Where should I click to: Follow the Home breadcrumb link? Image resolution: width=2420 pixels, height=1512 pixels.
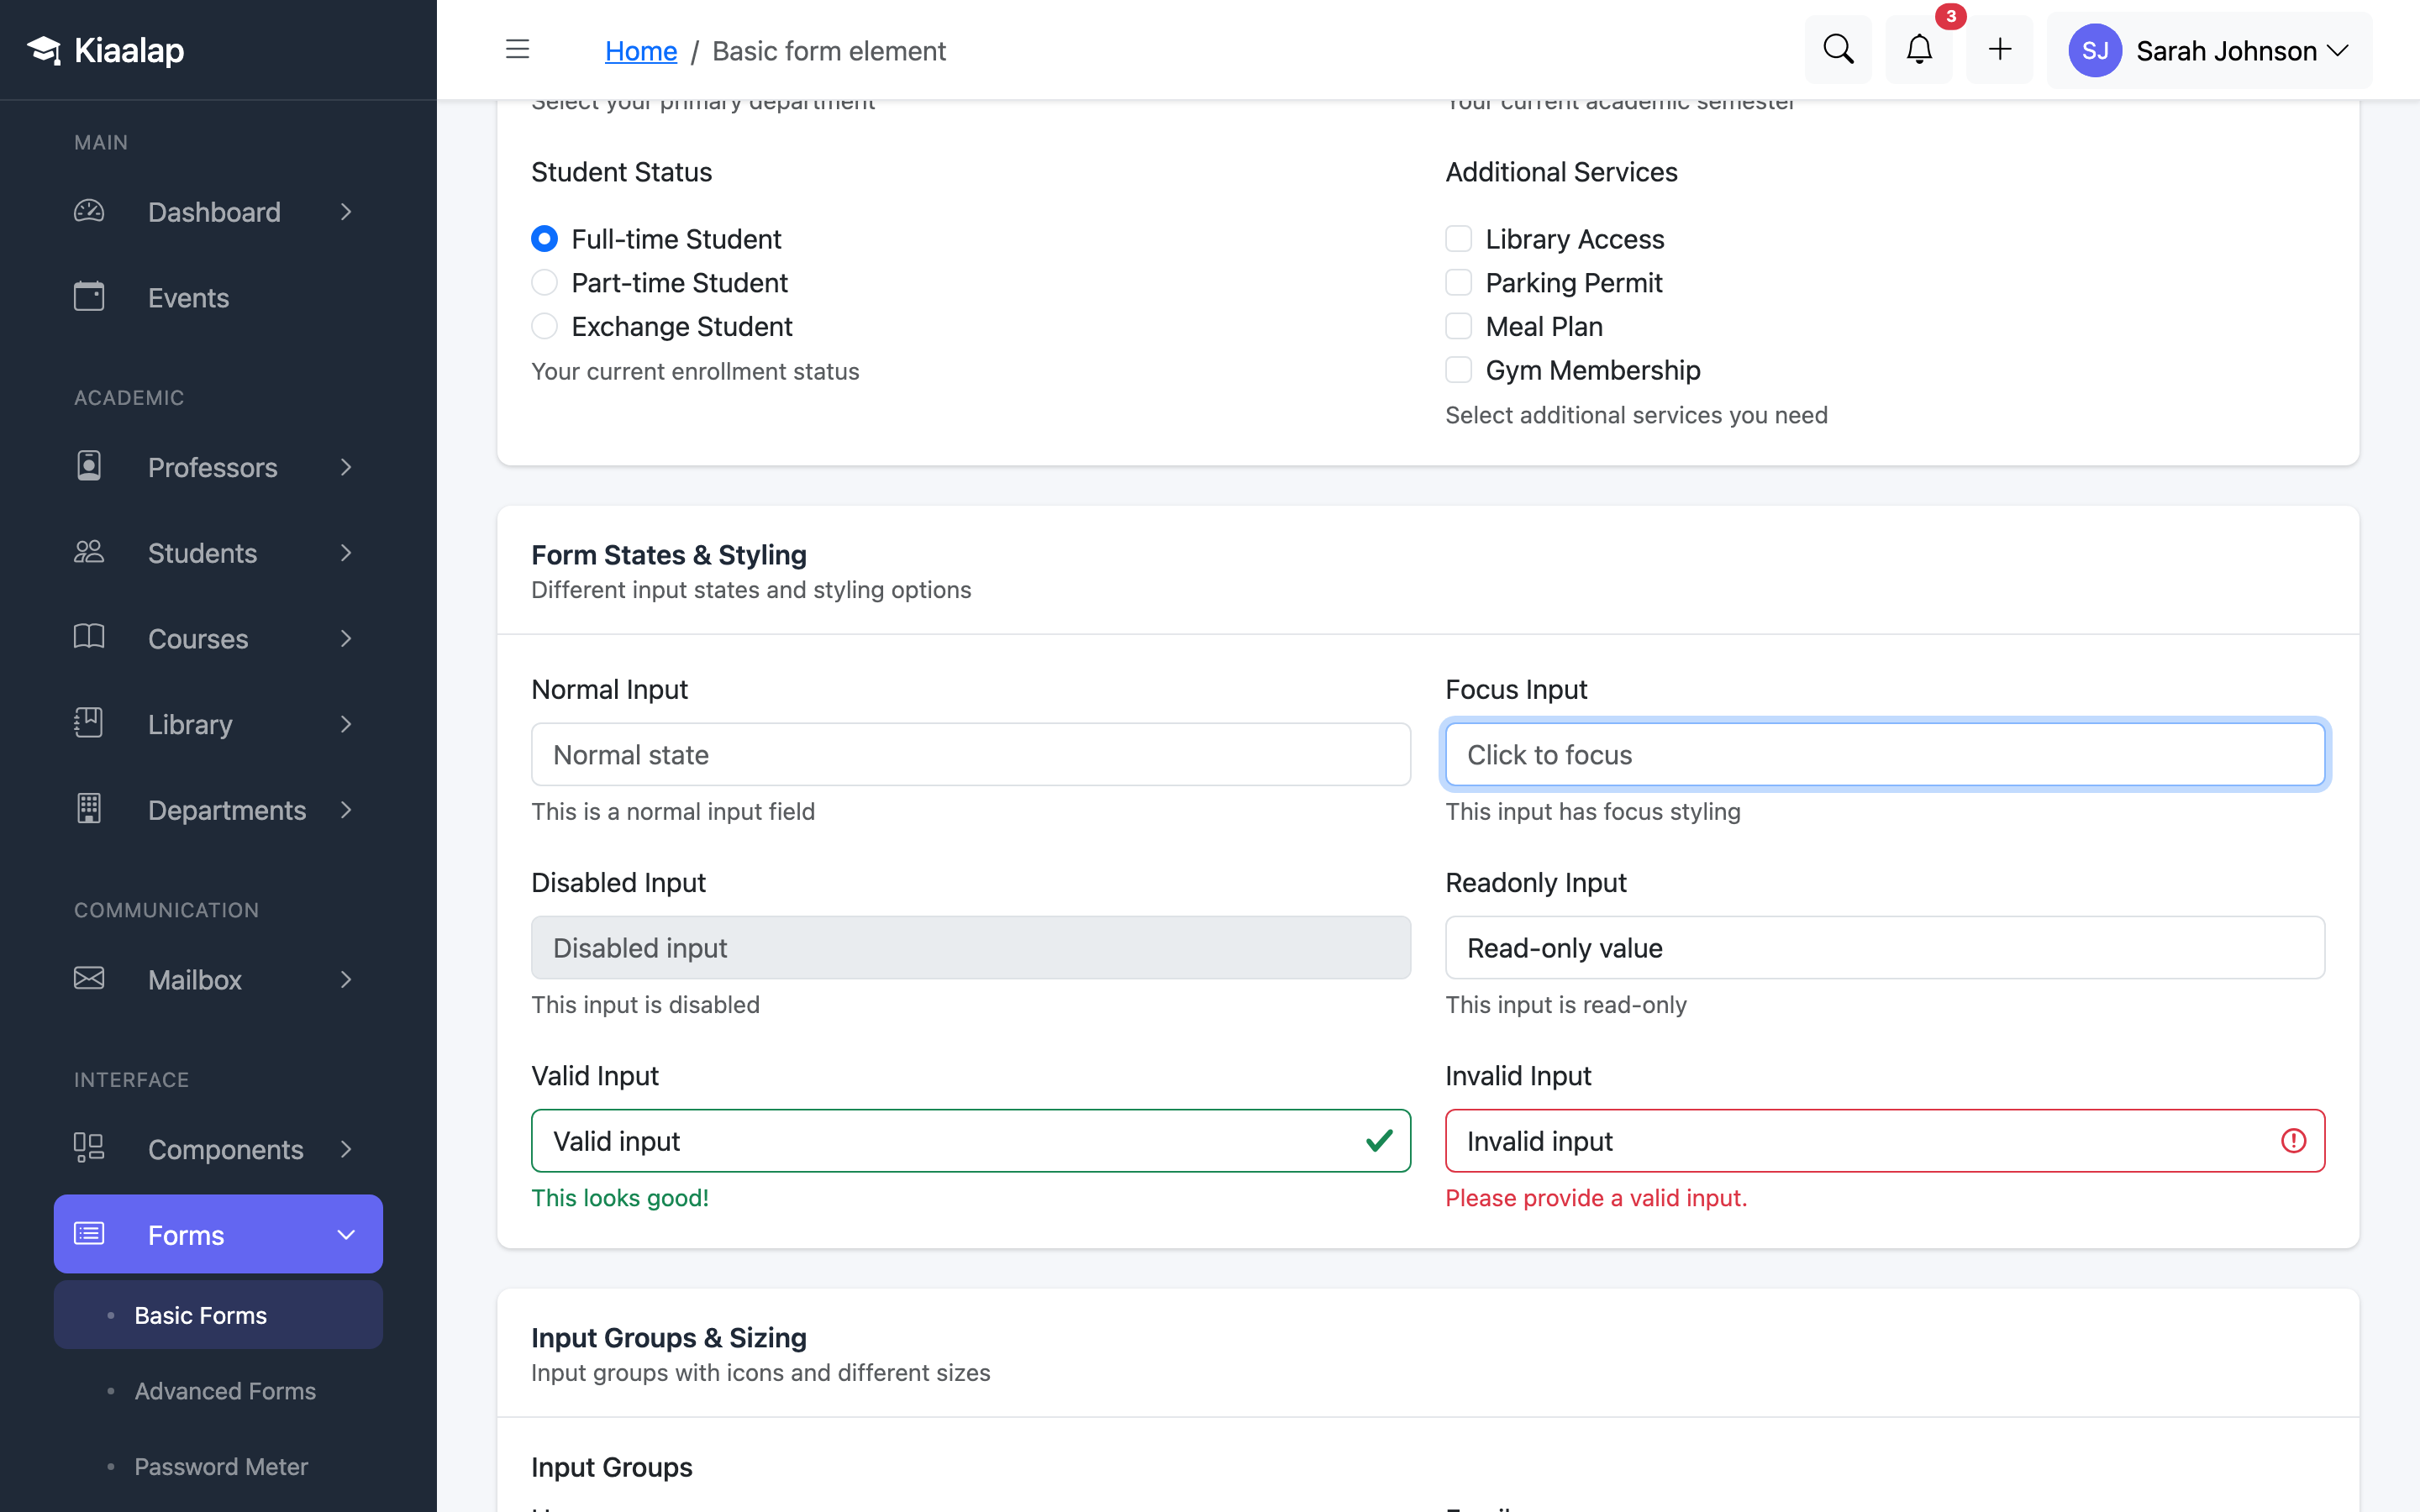click(641, 51)
